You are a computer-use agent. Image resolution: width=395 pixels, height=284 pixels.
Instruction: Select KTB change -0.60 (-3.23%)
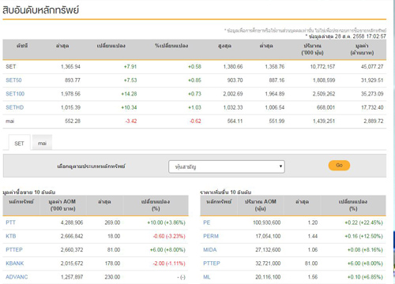tap(169, 236)
